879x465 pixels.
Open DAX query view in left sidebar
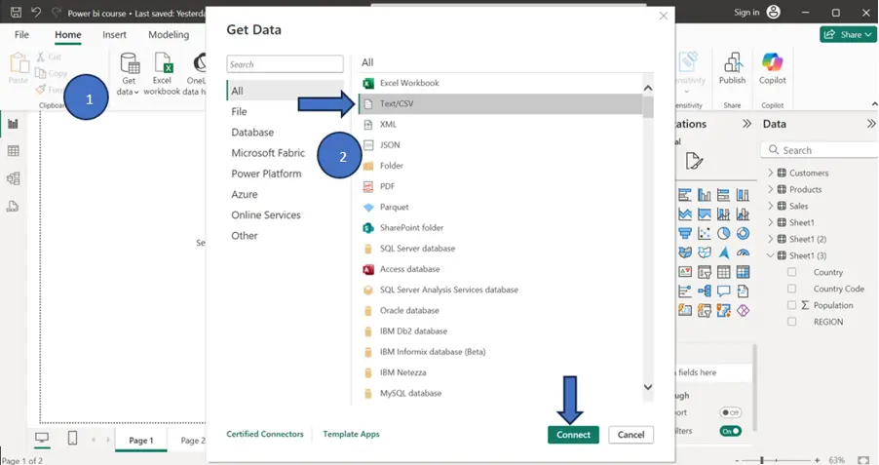coord(13,206)
